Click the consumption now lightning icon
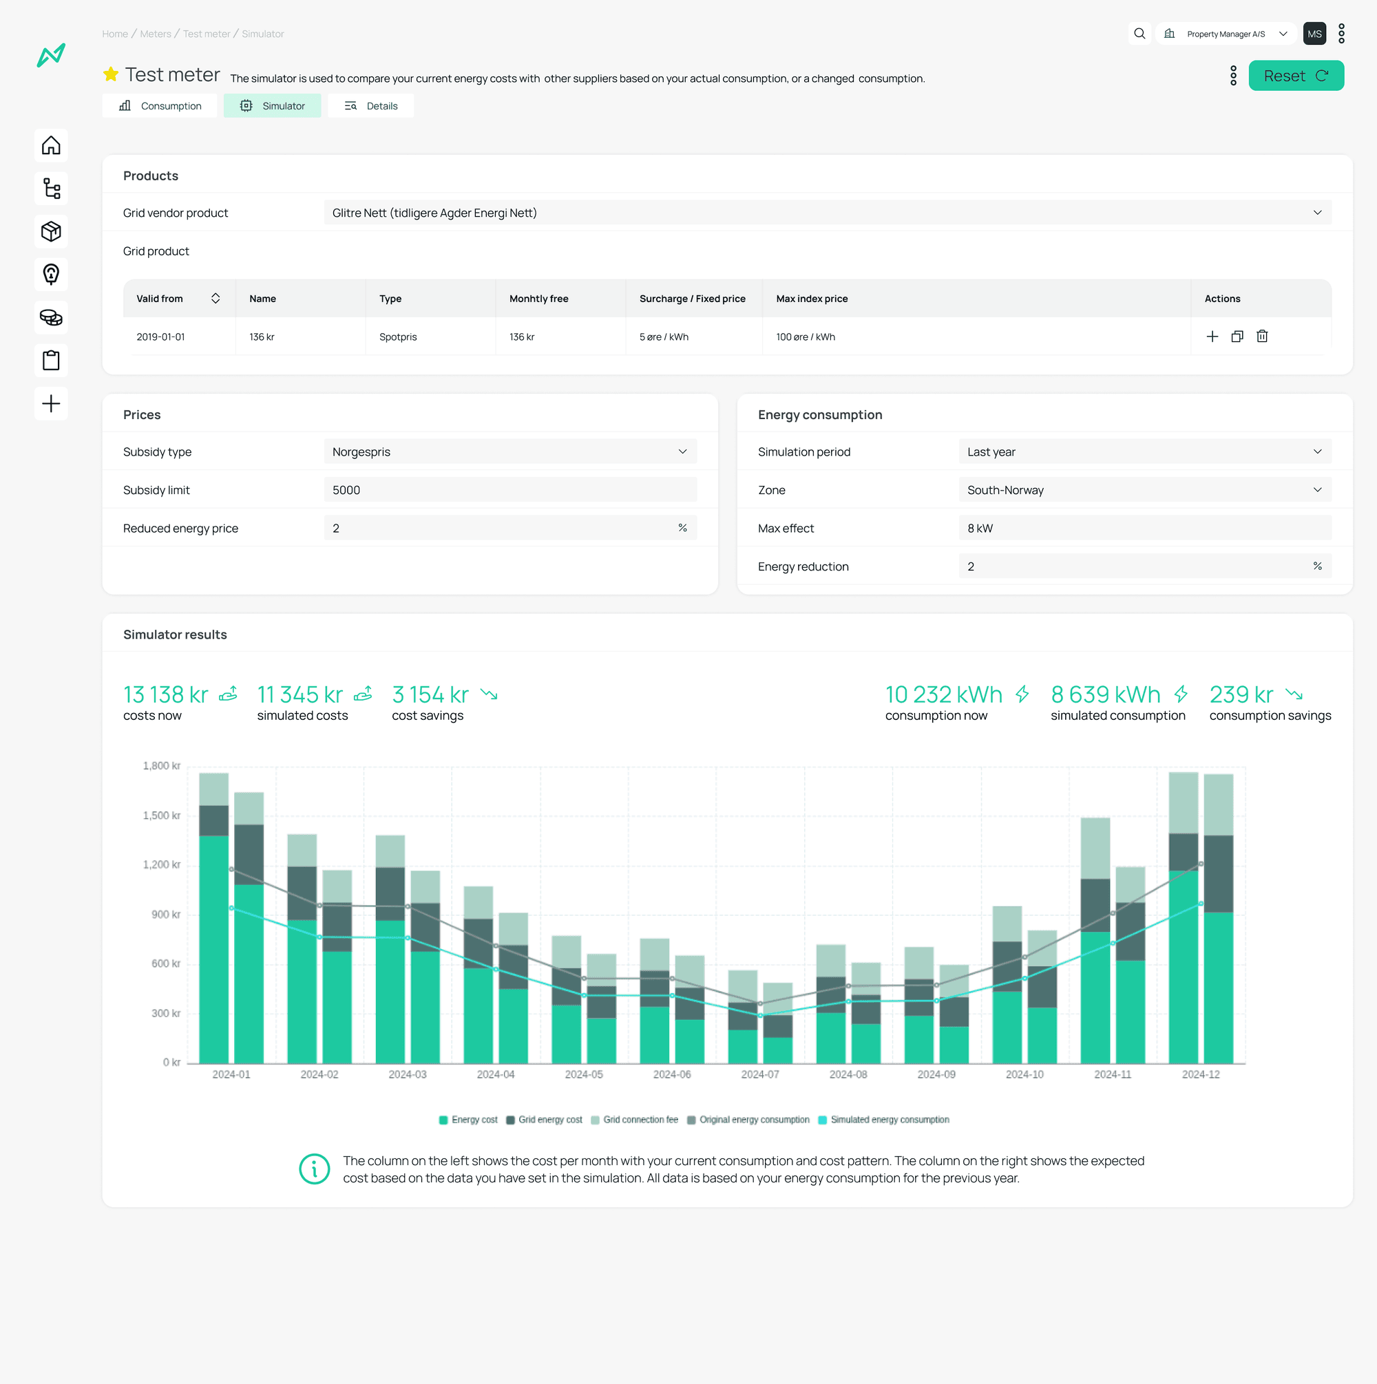 tap(1022, 694)
